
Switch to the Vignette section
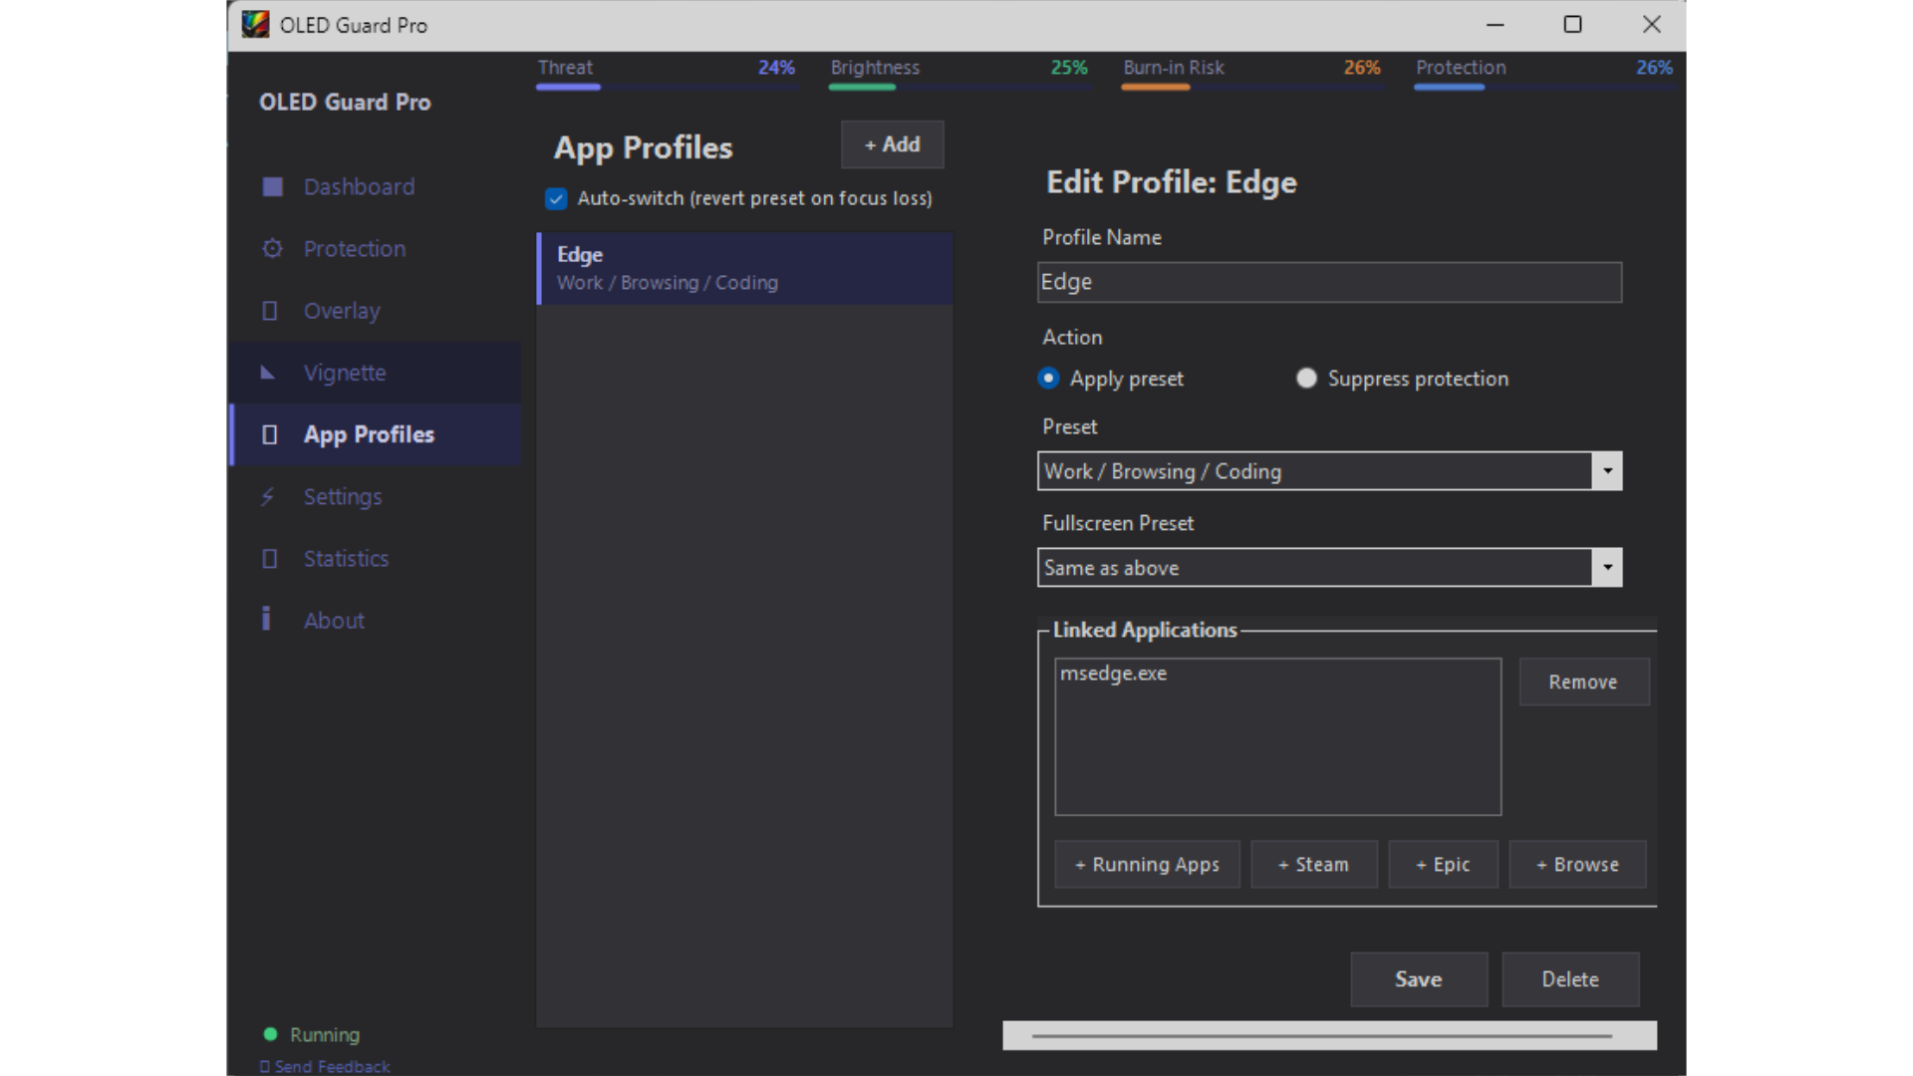(345, 373)
